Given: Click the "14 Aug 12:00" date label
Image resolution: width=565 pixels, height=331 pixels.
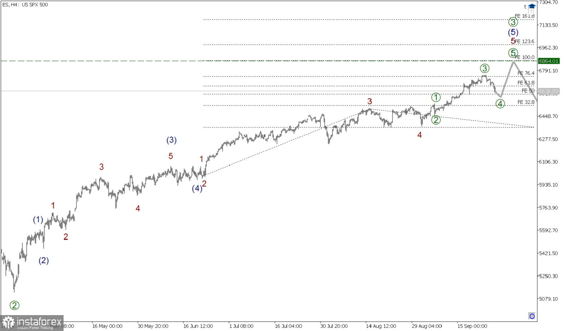Looking at the screenshot, I should 381,326.
